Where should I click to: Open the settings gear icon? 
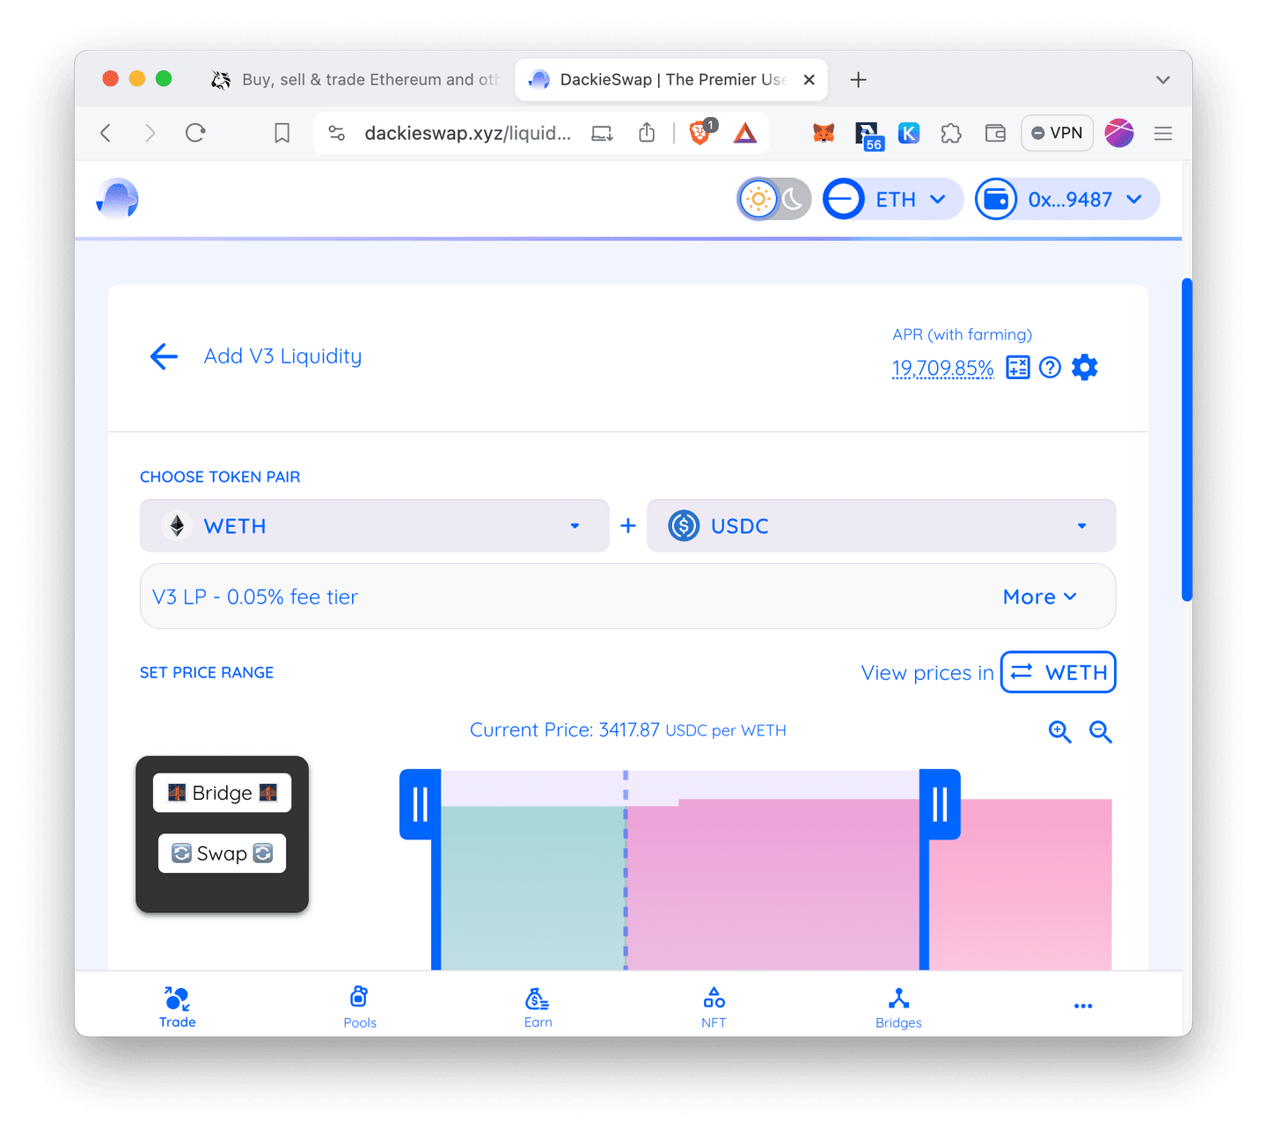pyautogui.click(x=1085, y=368)
